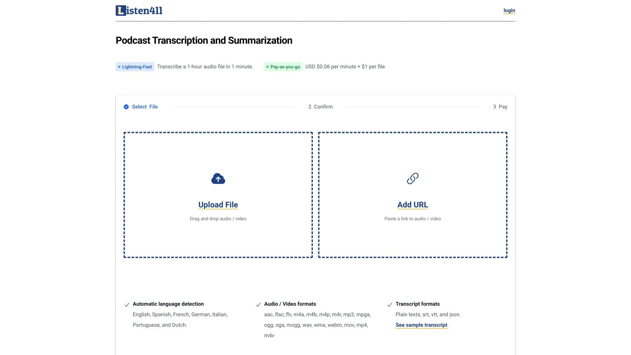Image resolution: width=631 pixels, height=355 pixels.
Task: Click the Upload File link
Action: 218,205
